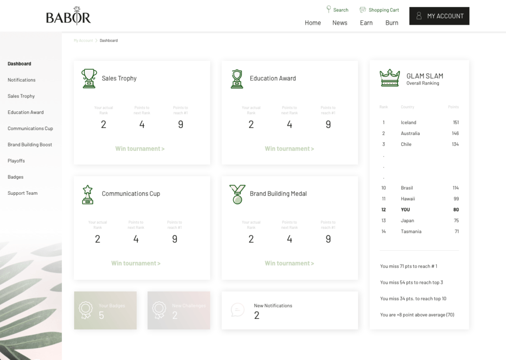Image resolution: width=506 pixels, height=360 pixels.
Task: Click the GLAM SLAM heading
Action: (424, 76)
